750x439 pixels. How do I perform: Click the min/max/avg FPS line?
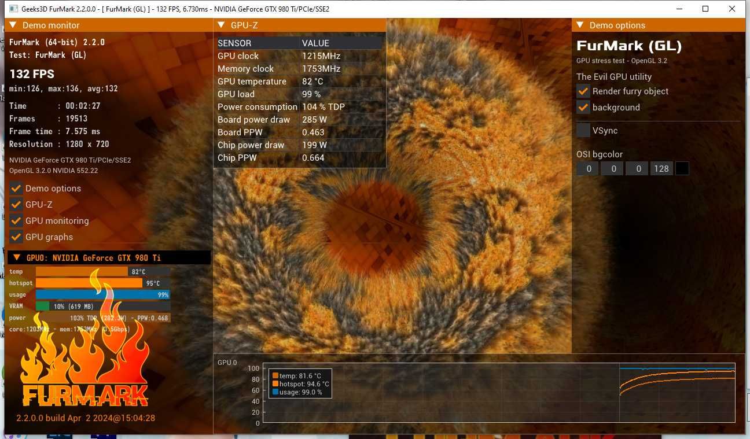pos(64,89)
